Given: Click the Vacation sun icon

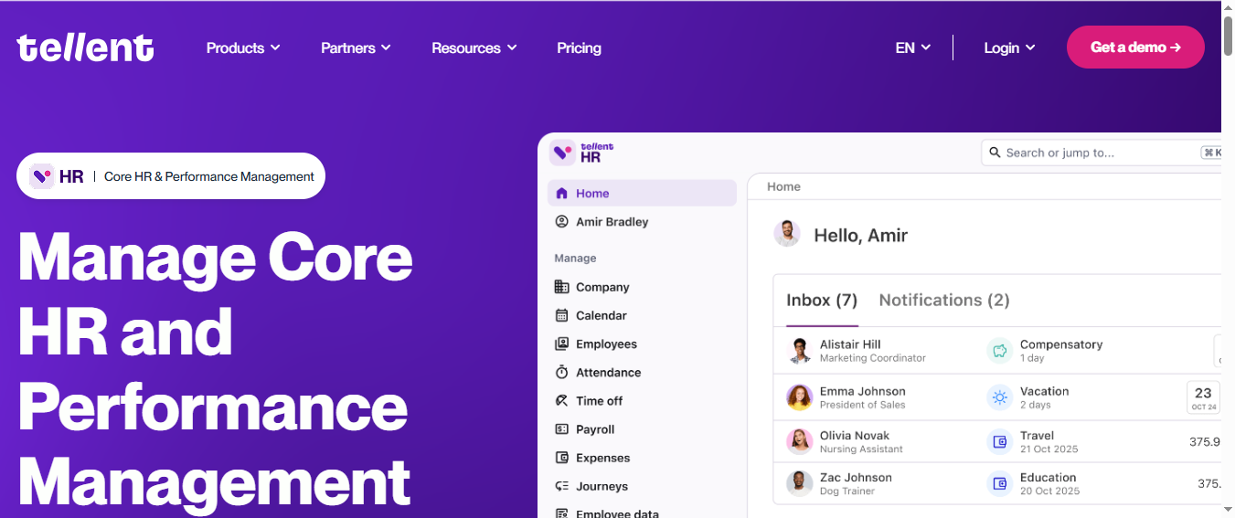Looking at the screenshot, I should 1000,397.
